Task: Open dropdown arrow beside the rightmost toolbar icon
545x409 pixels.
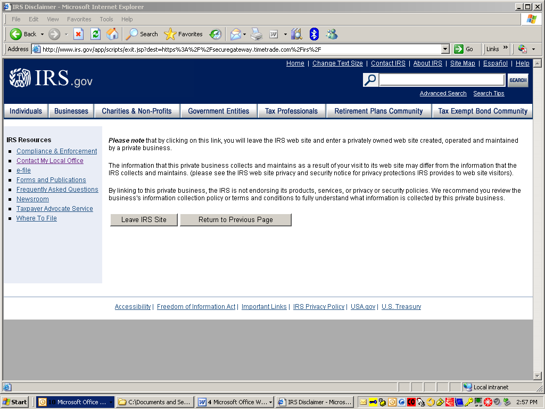Action: (x=533, y=49)
